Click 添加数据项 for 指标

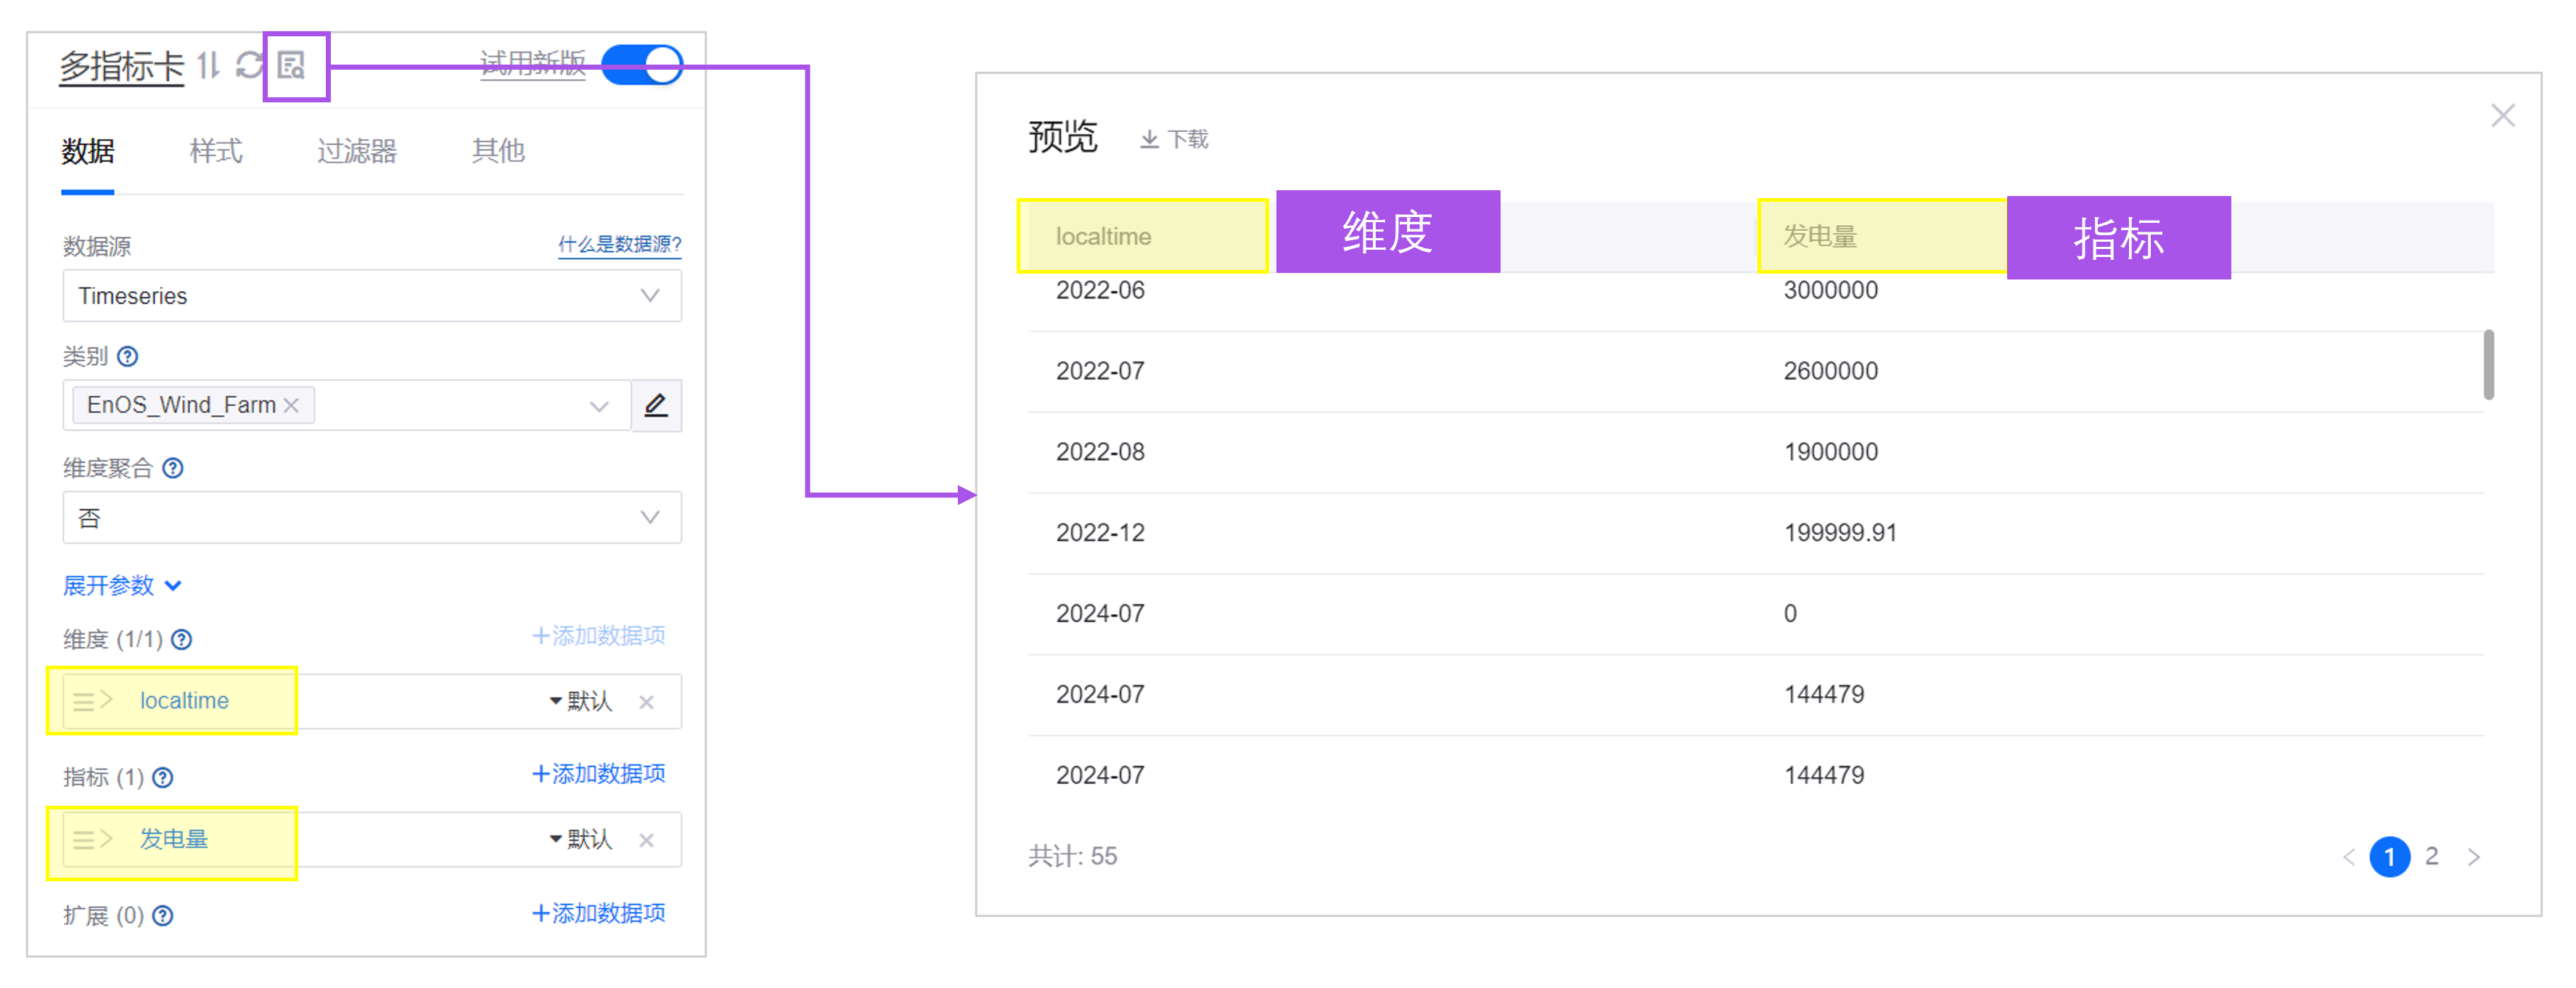(598, 773)
